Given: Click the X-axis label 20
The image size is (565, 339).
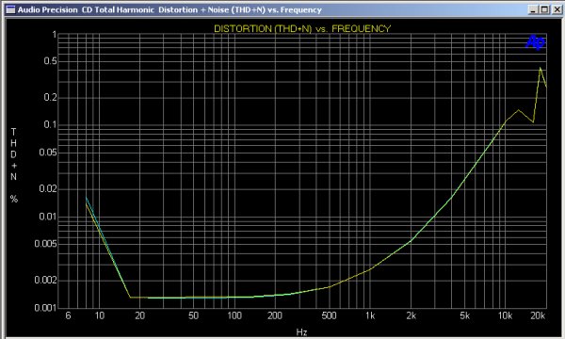Looking at the screenshot, I should tap(139, 315).
